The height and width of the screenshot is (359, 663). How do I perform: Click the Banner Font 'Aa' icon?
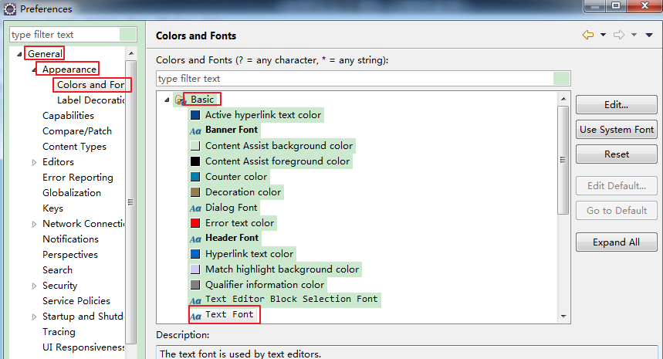(x=195, y=130)
